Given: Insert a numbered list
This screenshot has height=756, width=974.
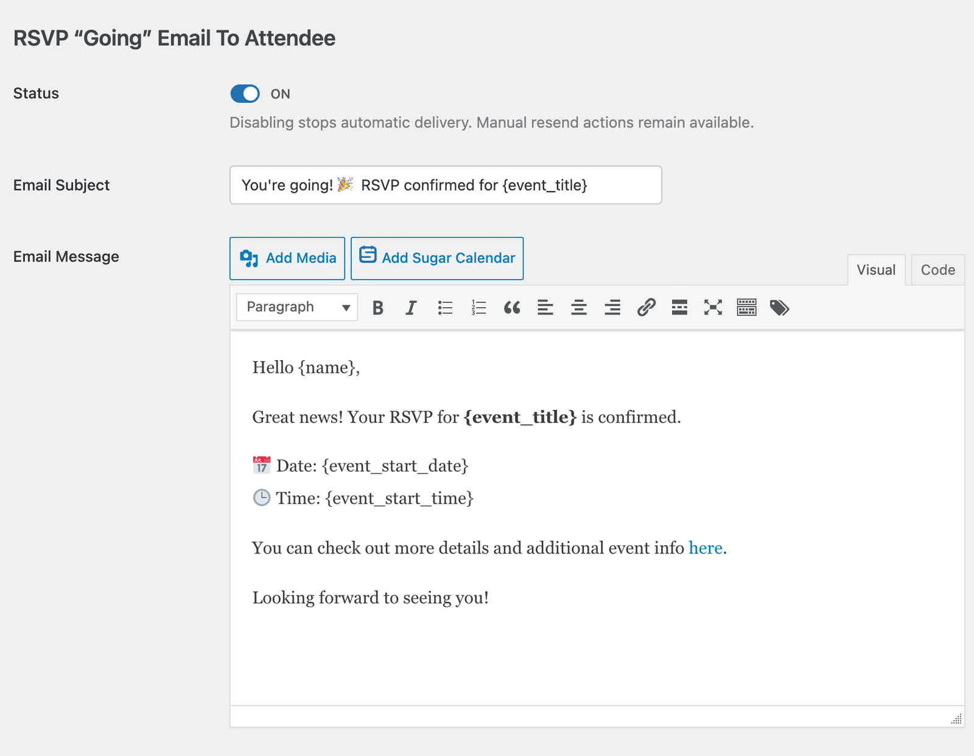Looking at the screenshot, I should click(x=478, y=308).
